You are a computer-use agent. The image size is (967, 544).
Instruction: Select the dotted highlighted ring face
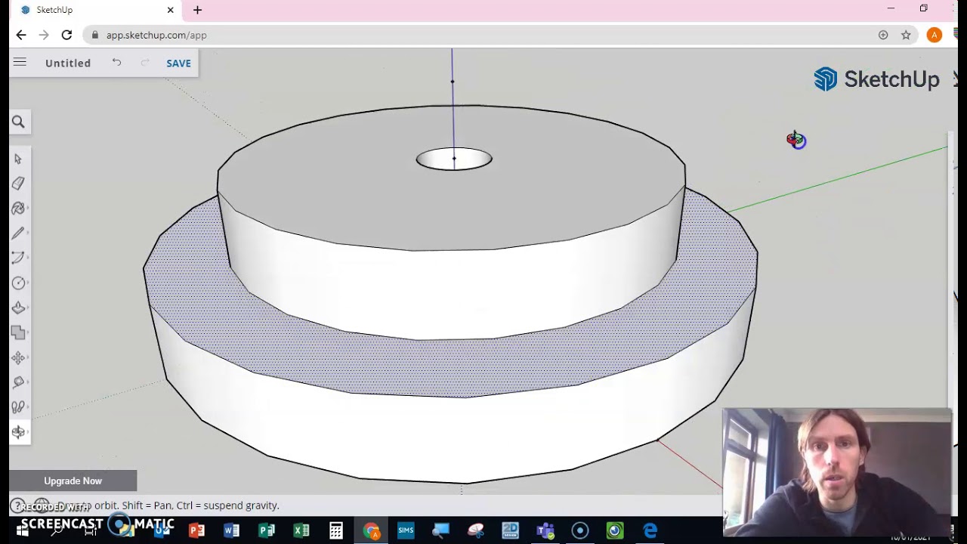pos(453,366)
